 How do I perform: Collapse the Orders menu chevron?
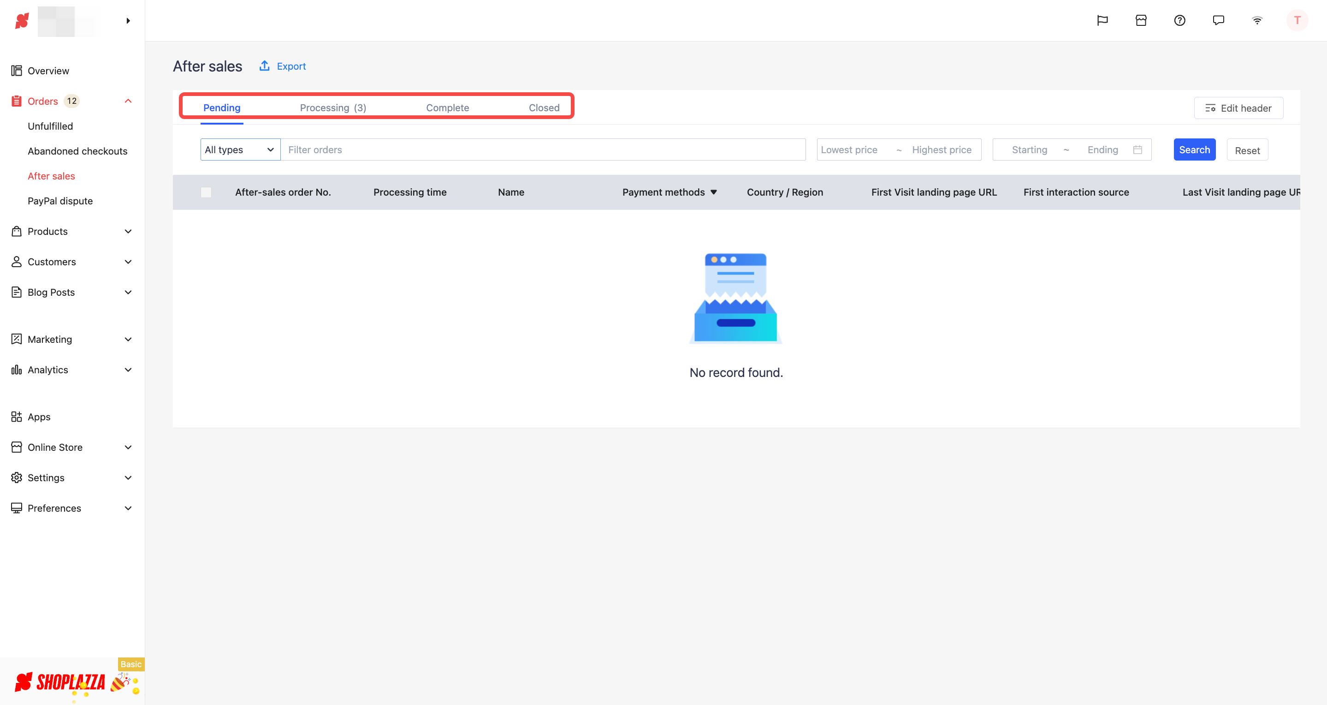click(128, 101)
